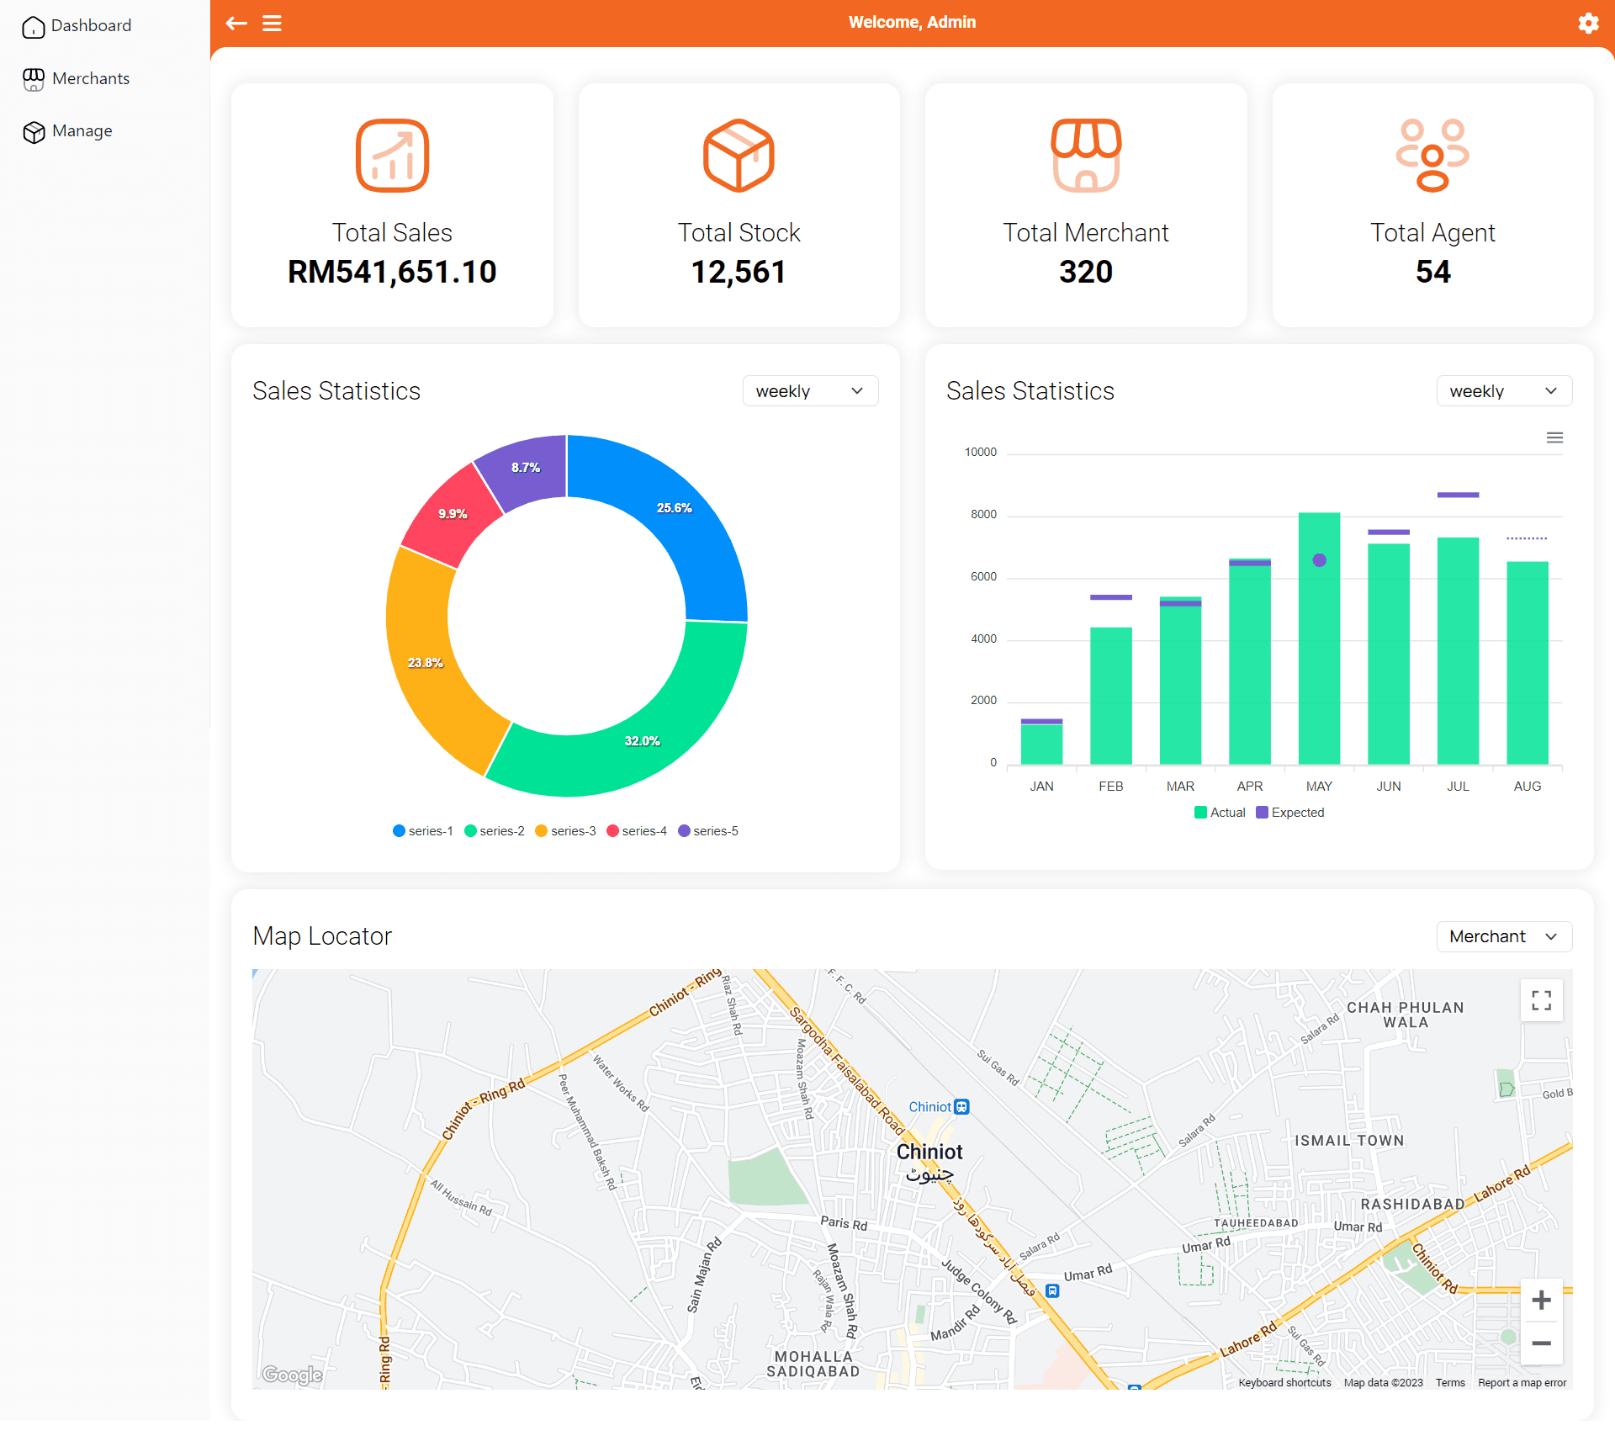Click the map zoom-in control
The width and height of the screenshot is (1615, 1436).
point(1542,1300)
